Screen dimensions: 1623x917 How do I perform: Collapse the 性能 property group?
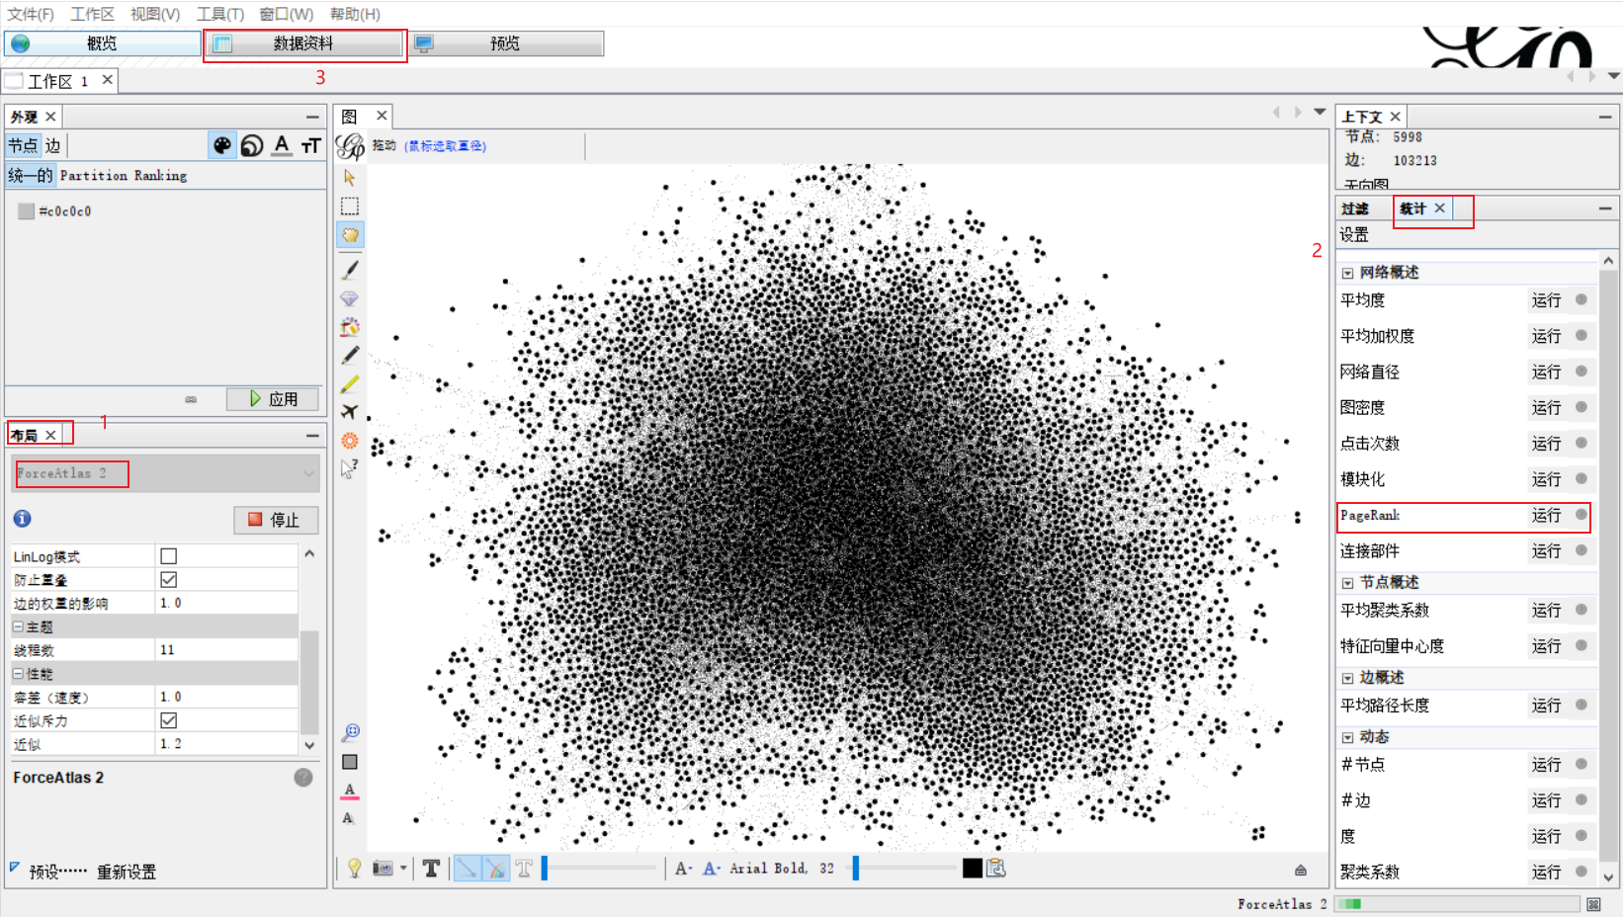18,674
